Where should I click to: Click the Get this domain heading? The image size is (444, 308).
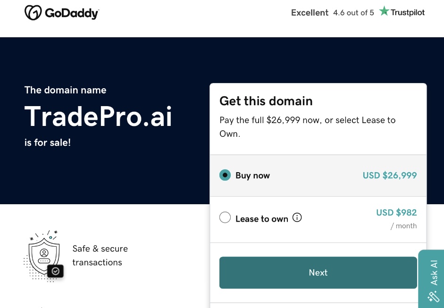click(x=266, y=101)
